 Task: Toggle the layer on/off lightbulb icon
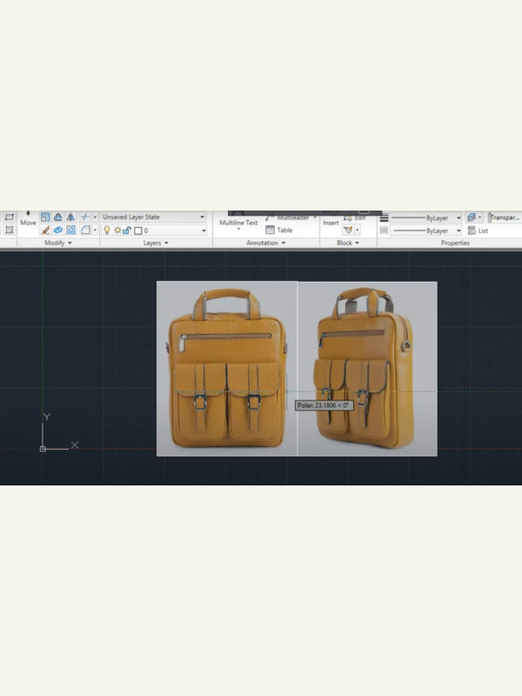click(x=107, y=231)
